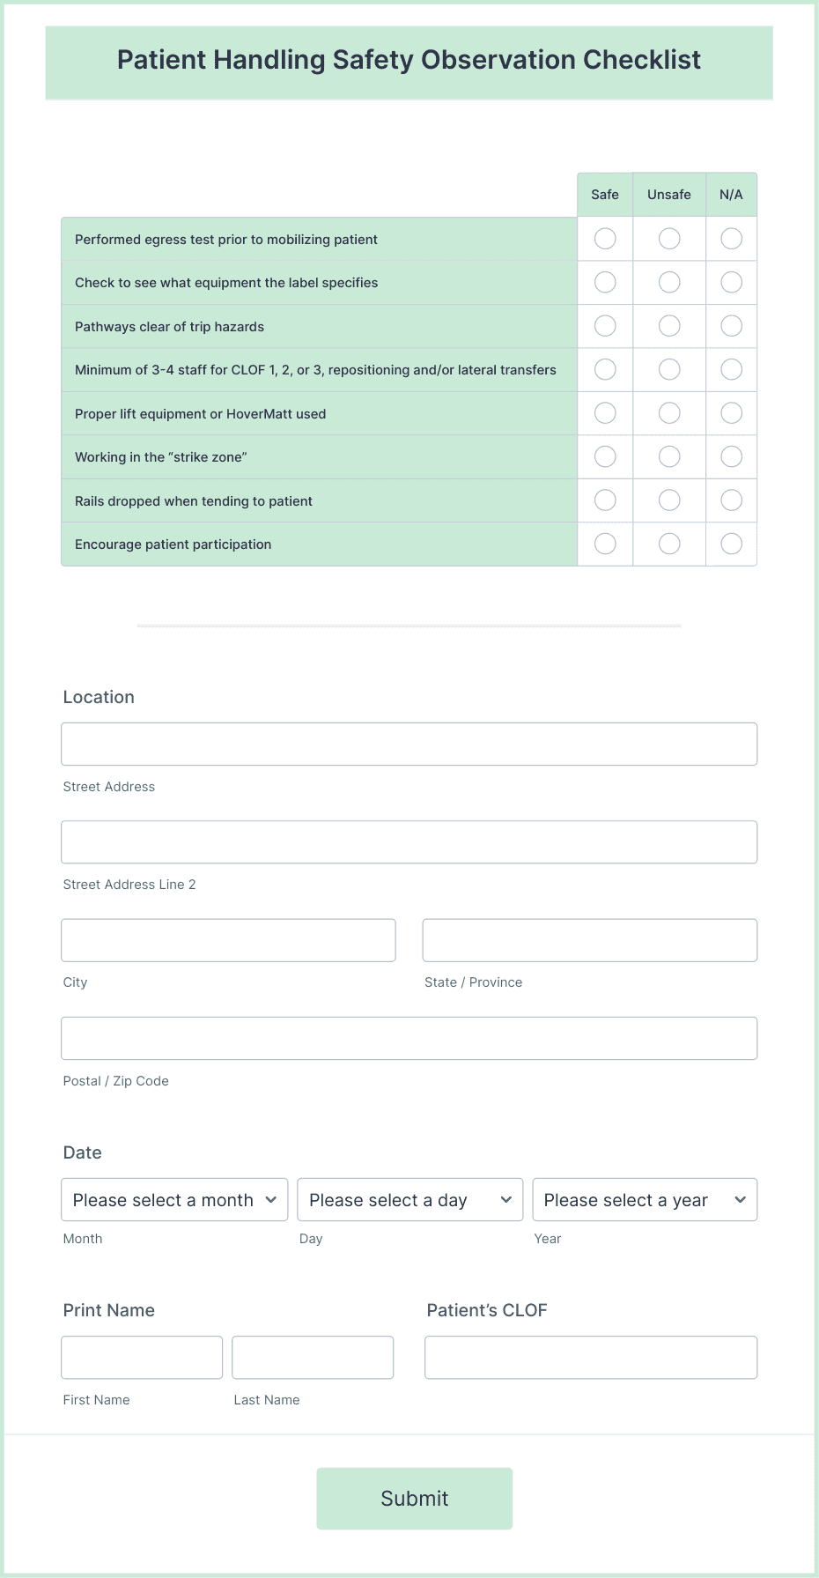Screen dimensions: 819x1578
Task: Focus the Street Address Line 2 field
Action: (409, 841)
